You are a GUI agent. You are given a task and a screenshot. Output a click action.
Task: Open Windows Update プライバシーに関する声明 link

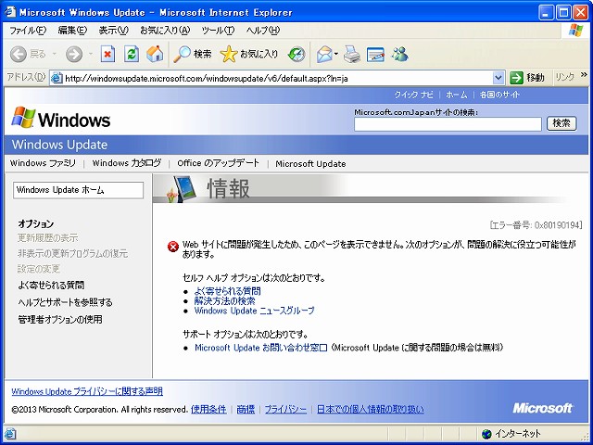pyautogui.click(x=87, y=391)
